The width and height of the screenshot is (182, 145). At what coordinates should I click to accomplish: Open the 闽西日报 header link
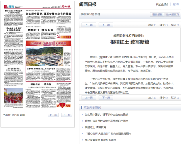[162, 4]
